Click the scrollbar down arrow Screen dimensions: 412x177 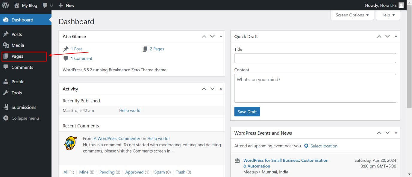pyautogui.click(x=409, y=174)
